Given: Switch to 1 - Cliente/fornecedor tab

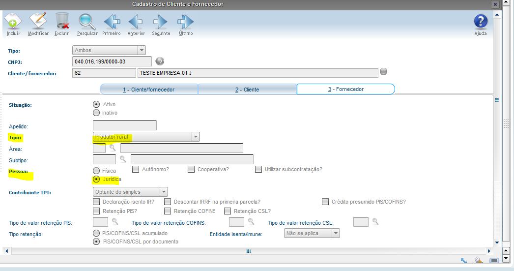Looking at the screenshot, I should [x=149, y=89].
